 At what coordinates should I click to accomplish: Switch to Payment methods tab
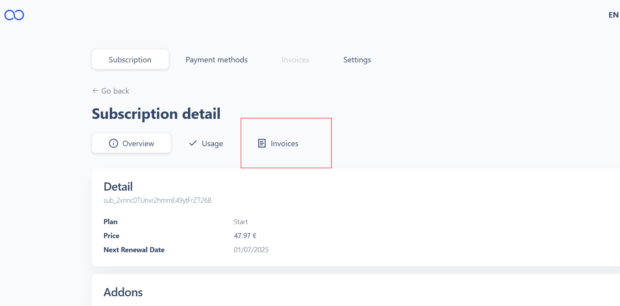(217, 60)
